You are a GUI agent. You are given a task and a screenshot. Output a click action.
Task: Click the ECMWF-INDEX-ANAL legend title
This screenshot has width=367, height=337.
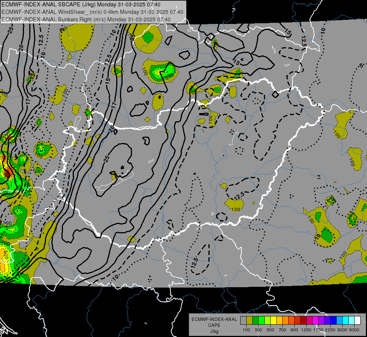(x=214, y=319)
